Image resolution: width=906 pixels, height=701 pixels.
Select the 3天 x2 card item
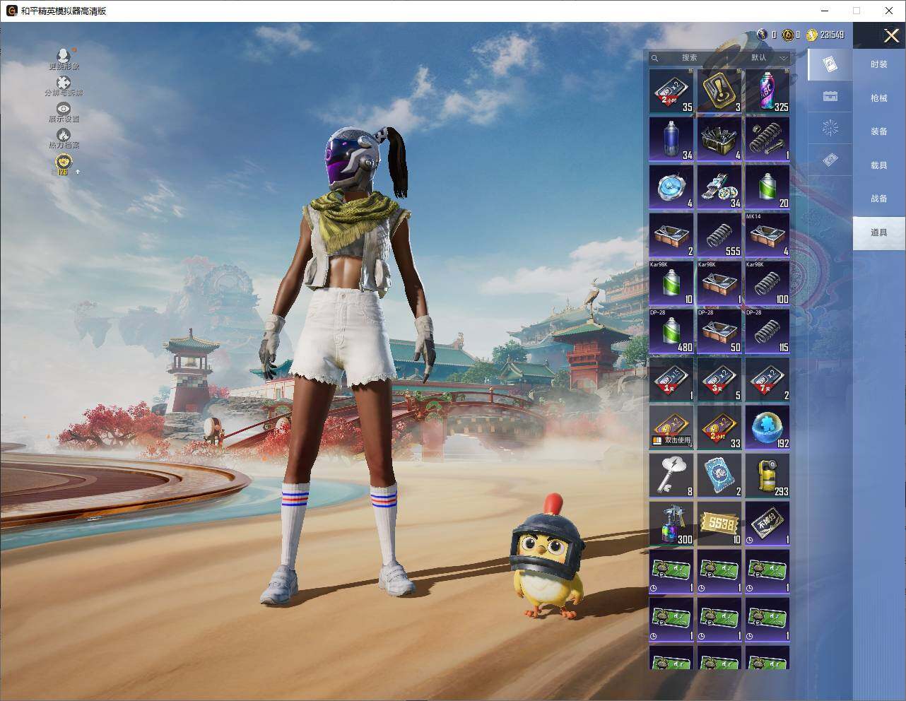pyautogui.click(x=719, y=379)
